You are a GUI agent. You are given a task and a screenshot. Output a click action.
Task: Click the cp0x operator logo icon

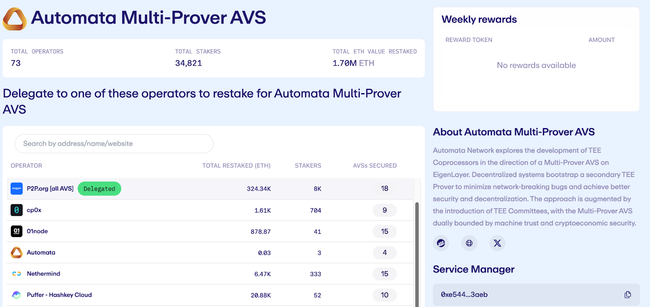(17, 210)
